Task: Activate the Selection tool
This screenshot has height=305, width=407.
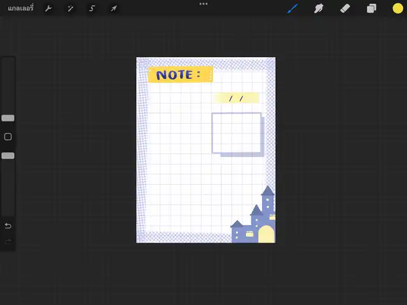Action: click(x=92, y=9)
